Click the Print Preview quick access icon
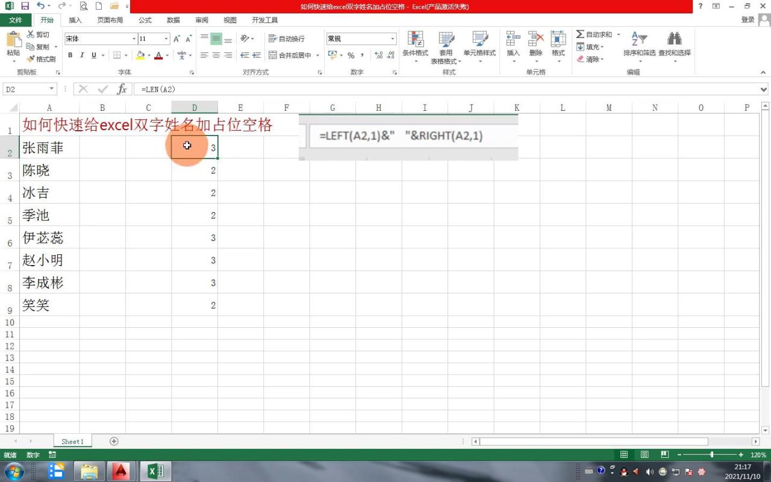This screenshot has height=482, width=771. pos(83,6)
